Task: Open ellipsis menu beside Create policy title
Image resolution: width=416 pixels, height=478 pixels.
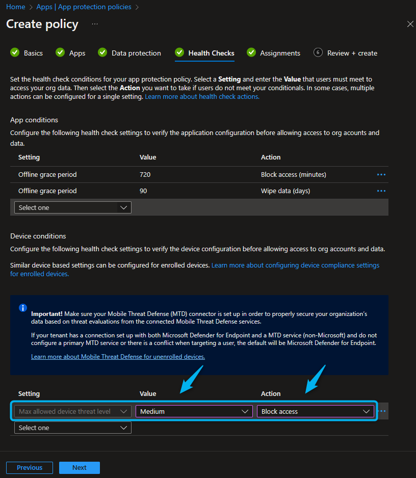Action: pyautogui.click(x=95, y=24)
